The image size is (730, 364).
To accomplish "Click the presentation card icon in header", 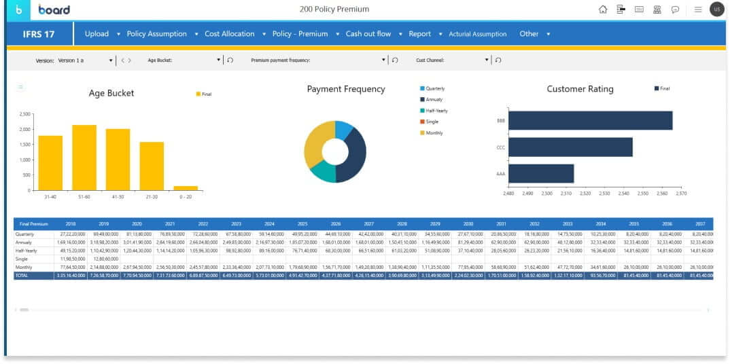I will click(x=639, y=10).
